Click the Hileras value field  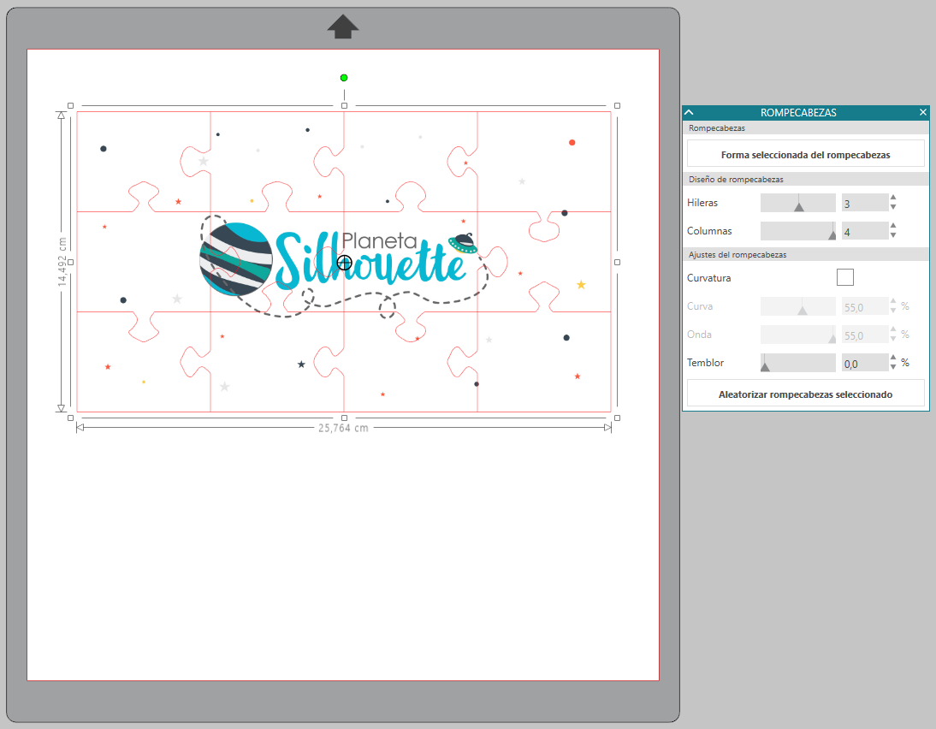click(x=864, y=203)
